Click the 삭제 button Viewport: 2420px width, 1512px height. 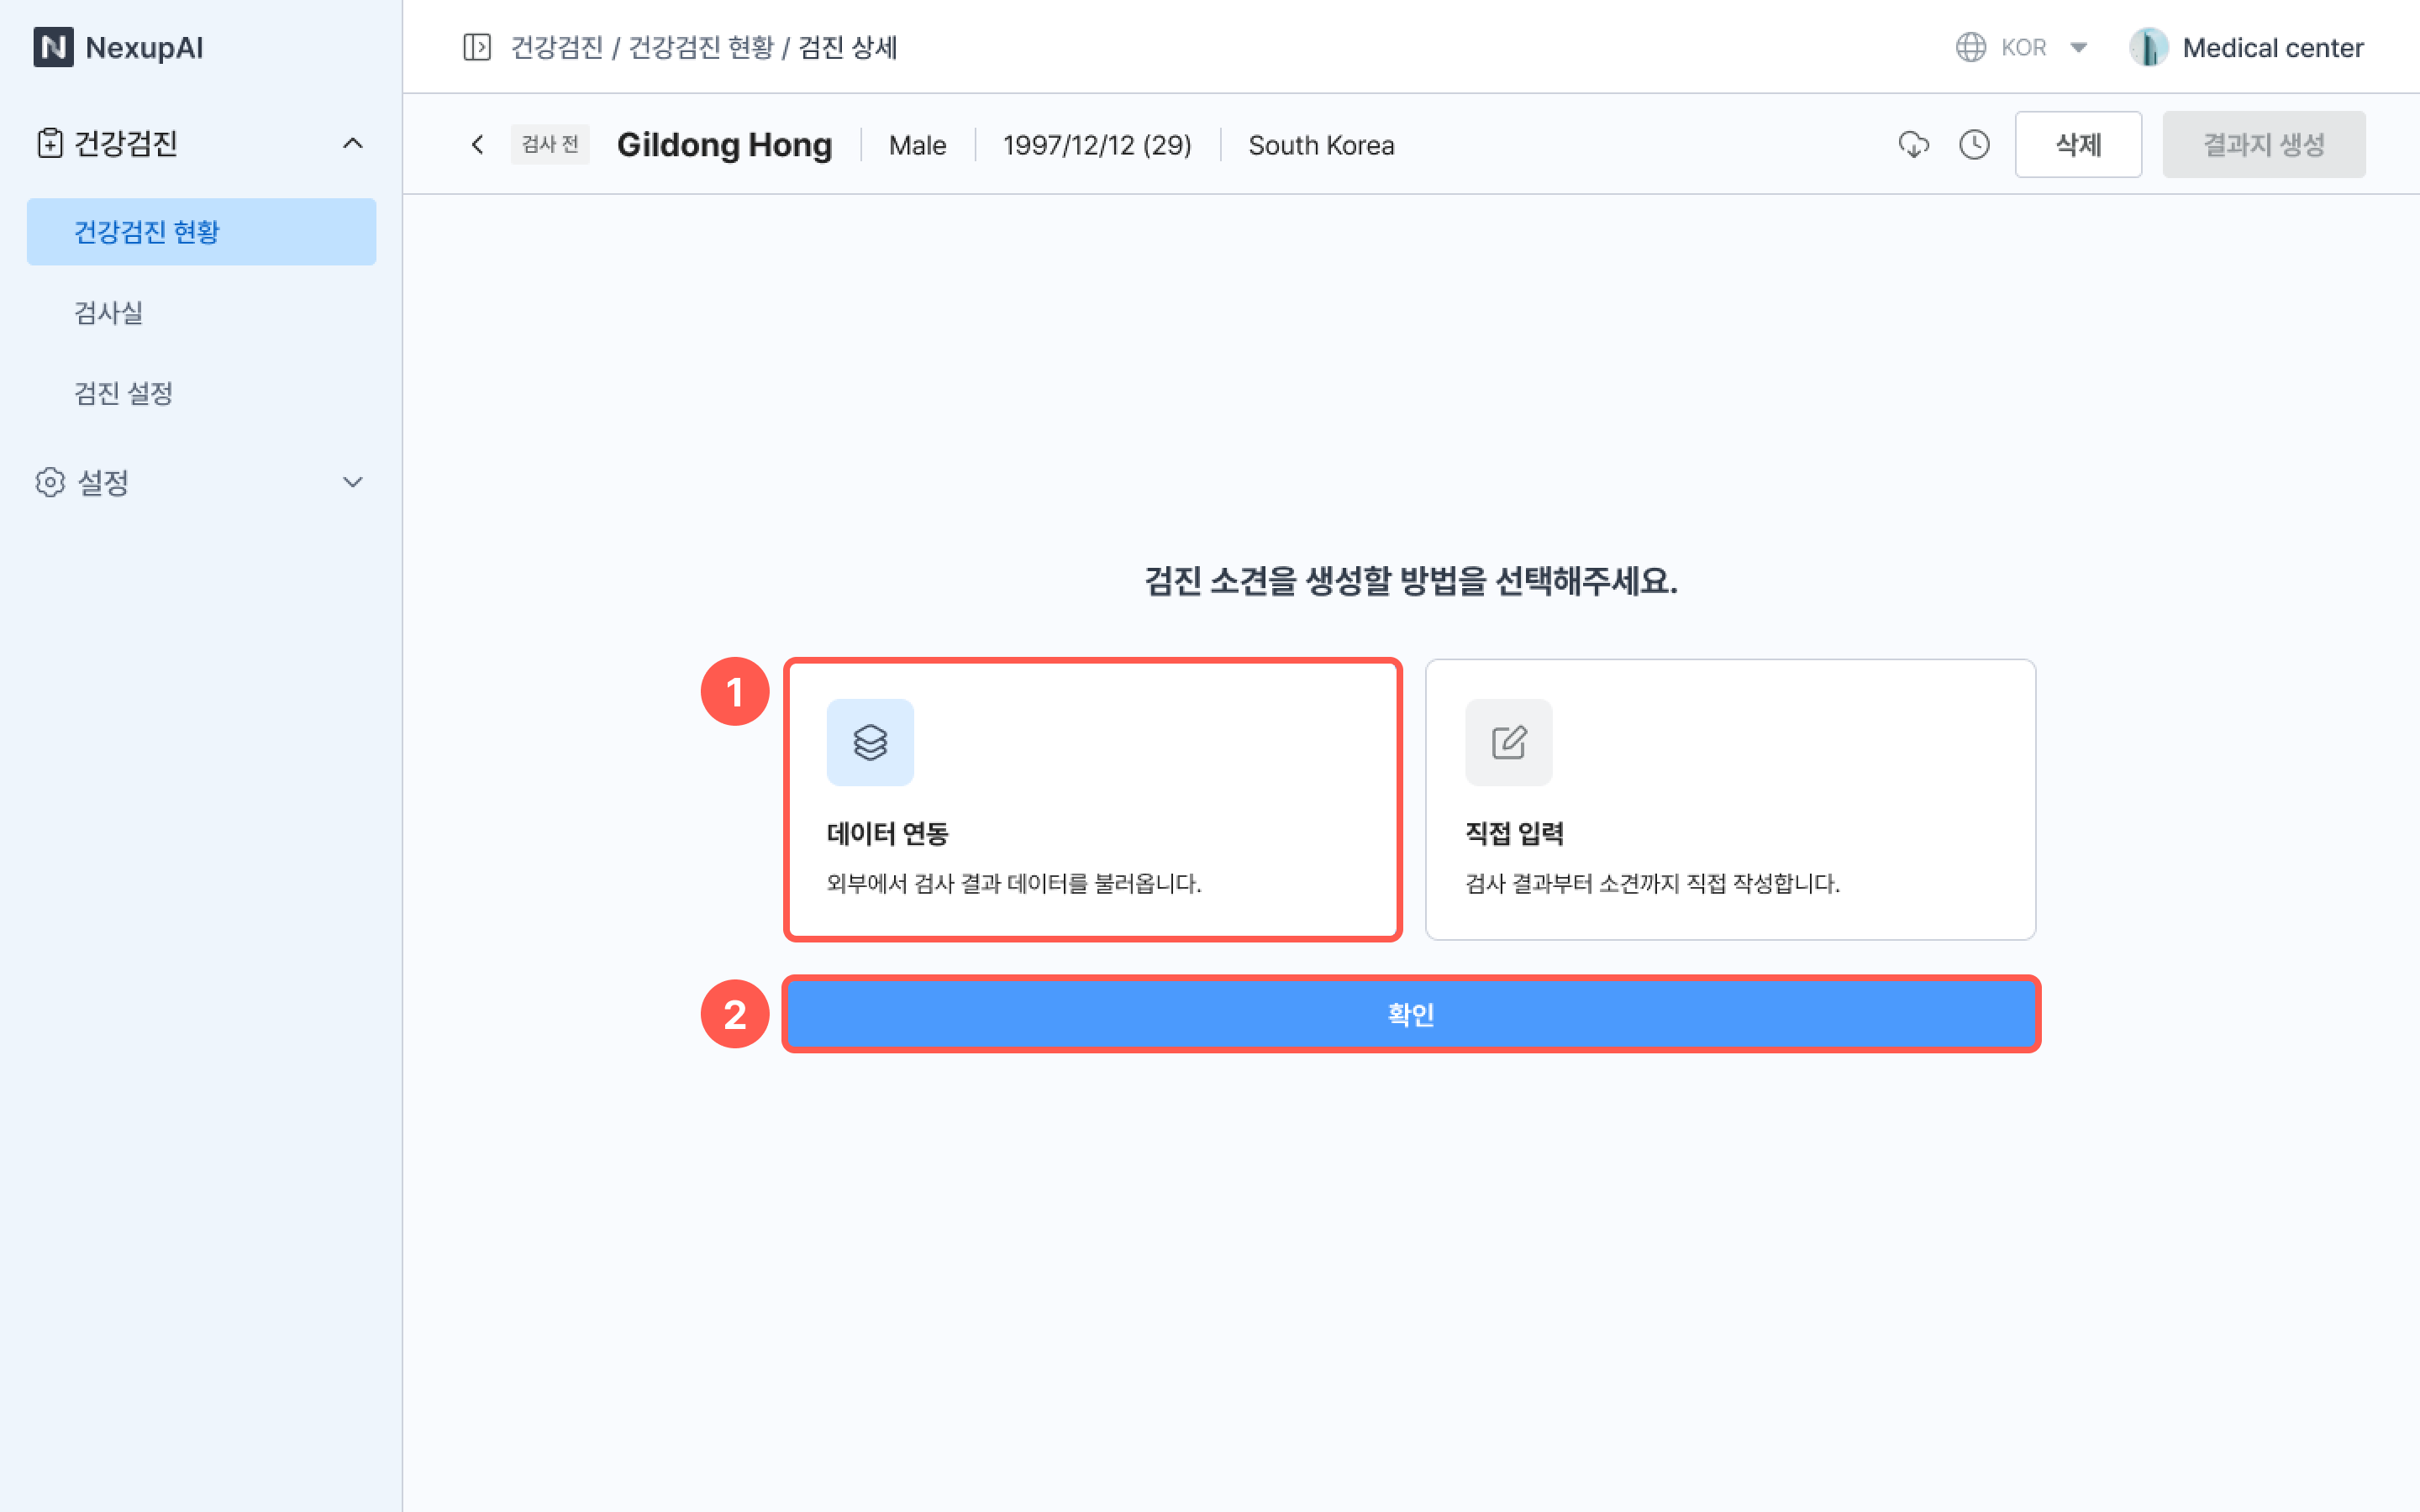tap(2078, 145)
